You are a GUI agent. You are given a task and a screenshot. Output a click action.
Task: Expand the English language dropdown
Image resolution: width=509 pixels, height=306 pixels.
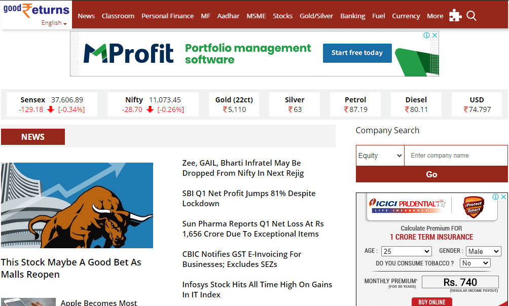54,23
